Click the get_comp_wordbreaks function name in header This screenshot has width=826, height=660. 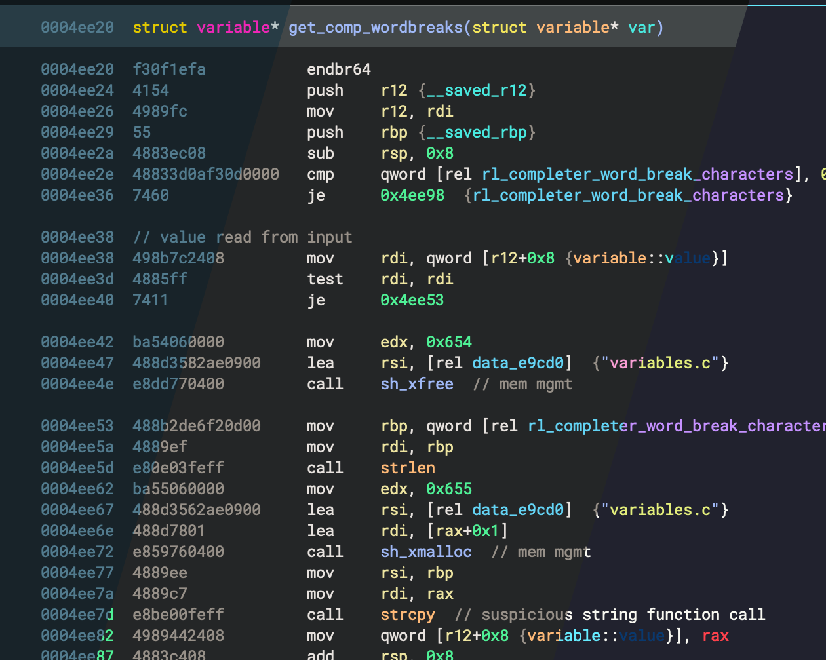point(375,28)
